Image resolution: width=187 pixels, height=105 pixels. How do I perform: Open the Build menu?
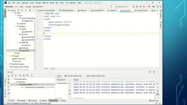coord(52,3)
